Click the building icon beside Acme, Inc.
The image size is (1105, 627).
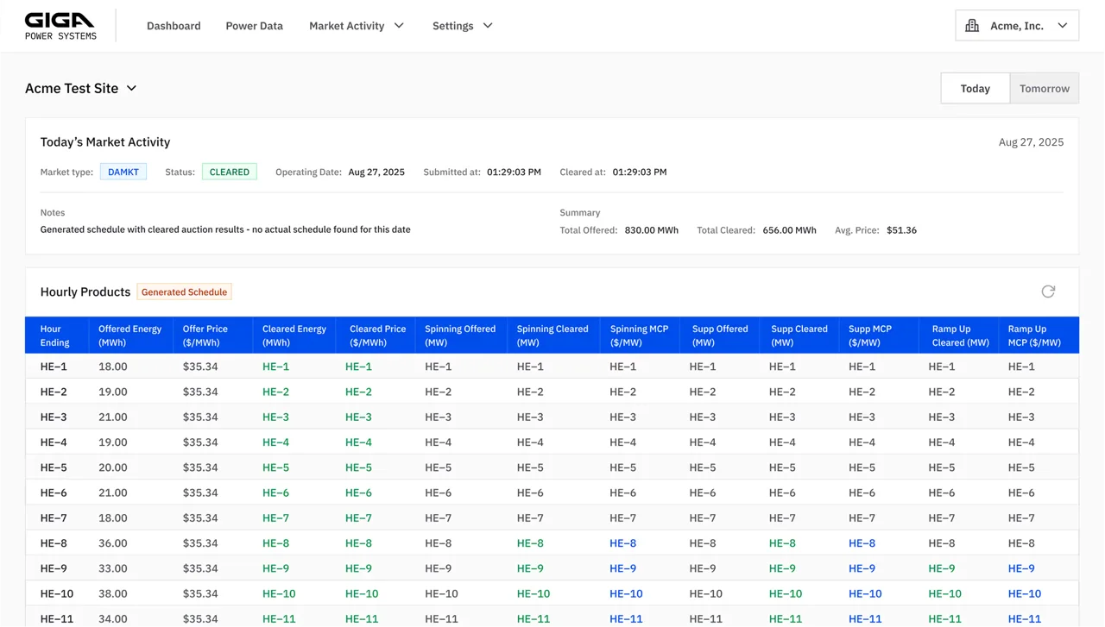(972, 26)
